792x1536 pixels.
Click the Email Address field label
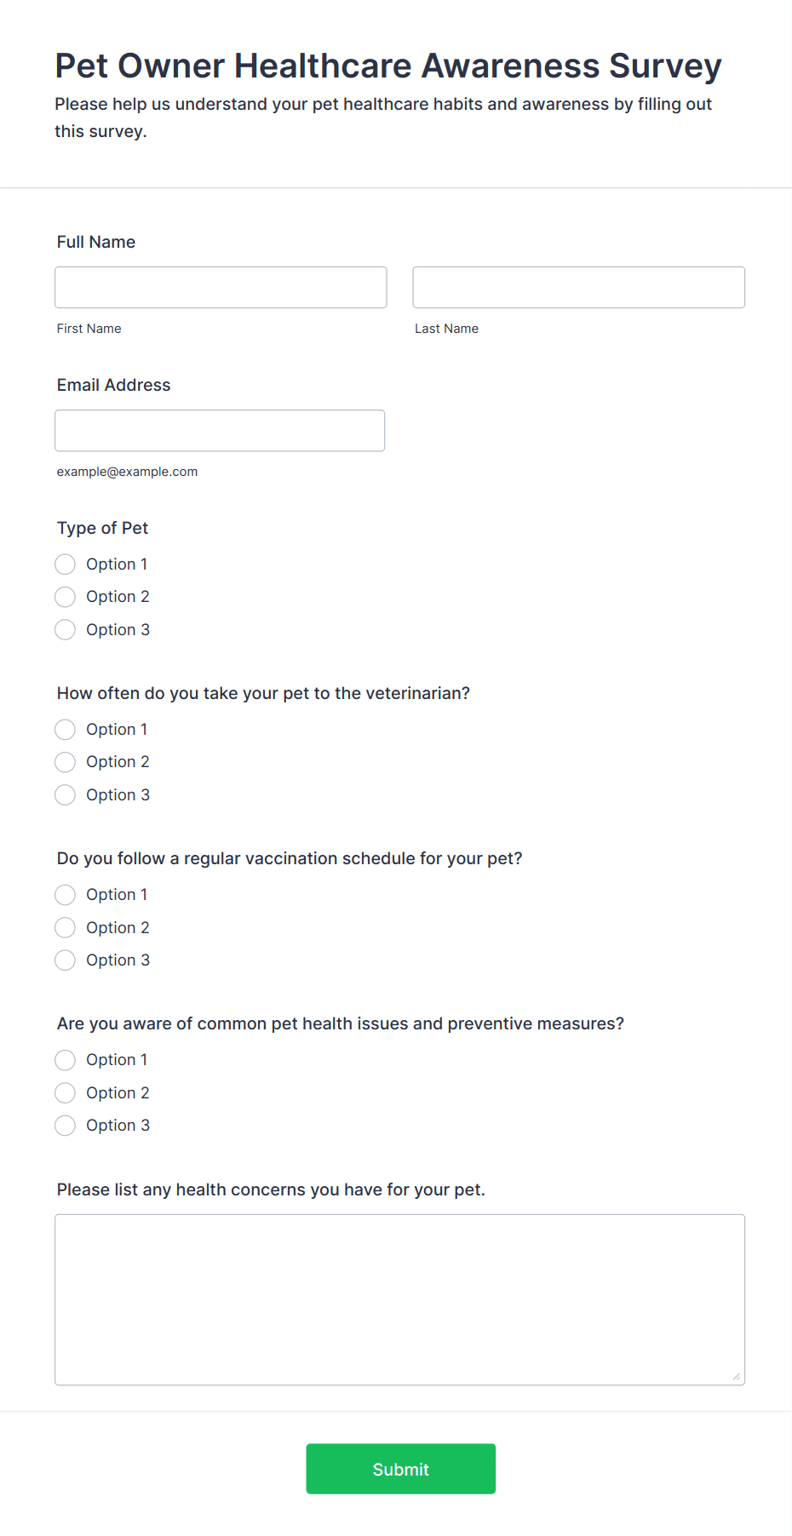tap(113, 385)
